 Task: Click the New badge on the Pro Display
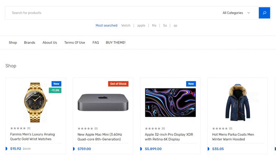click(191, 84)
